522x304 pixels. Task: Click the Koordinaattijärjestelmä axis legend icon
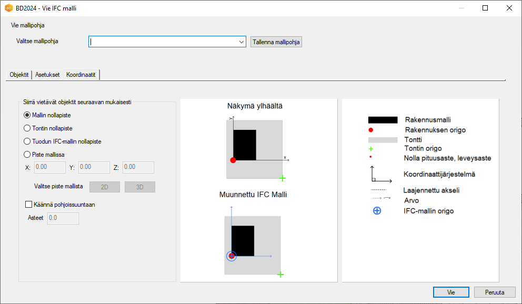381,174
